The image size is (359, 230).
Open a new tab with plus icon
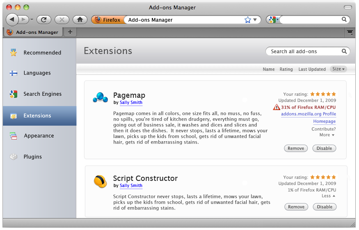(70, 32)
